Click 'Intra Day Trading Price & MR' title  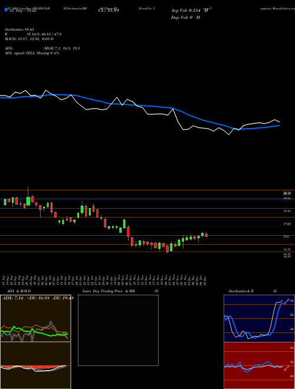(x=109, y=291)
